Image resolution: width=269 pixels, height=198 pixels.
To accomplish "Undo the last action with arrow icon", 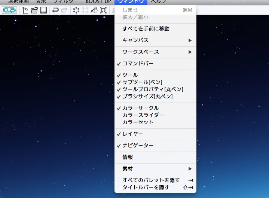I will point(55,10).
